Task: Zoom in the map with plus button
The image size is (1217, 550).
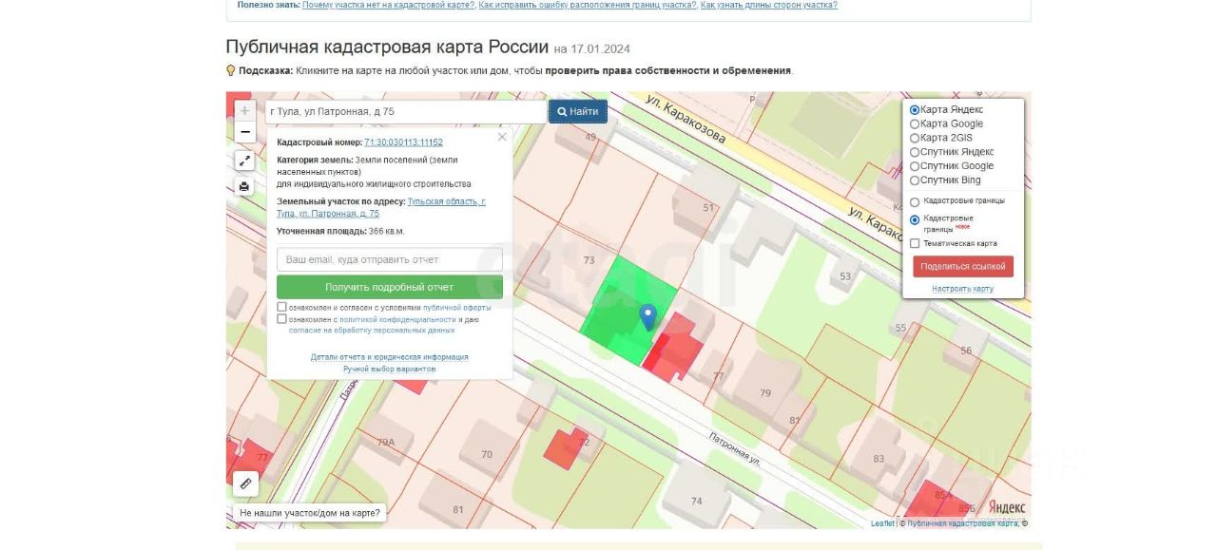Action: [245, 111]
